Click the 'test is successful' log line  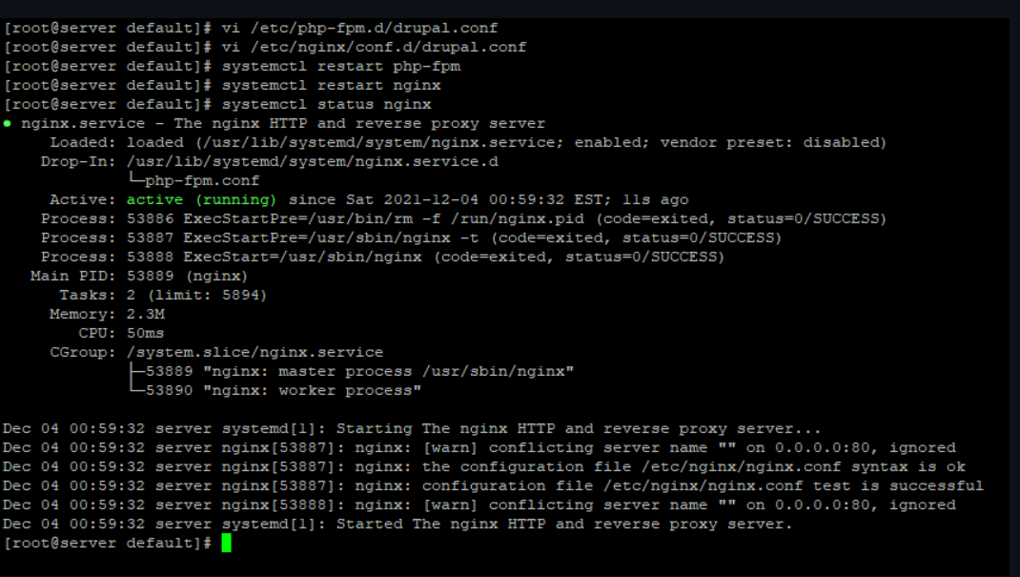[494, 486]
